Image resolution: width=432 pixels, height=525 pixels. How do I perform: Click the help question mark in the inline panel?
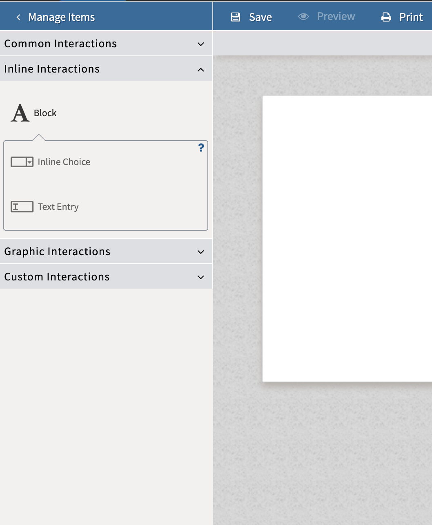coord(201,148)
